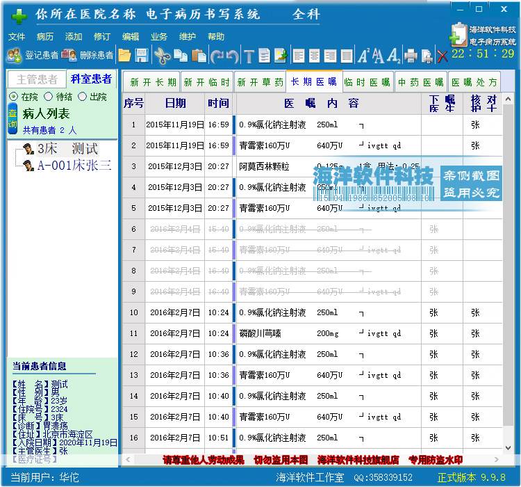
Task: Switch to 科室患者 tab
Action: (92, 79)
